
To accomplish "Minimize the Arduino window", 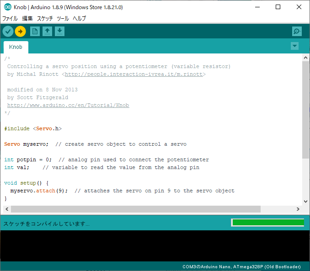I will click(257, 7).
